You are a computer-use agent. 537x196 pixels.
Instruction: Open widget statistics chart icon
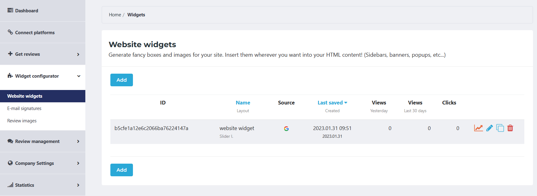[478, 128]
